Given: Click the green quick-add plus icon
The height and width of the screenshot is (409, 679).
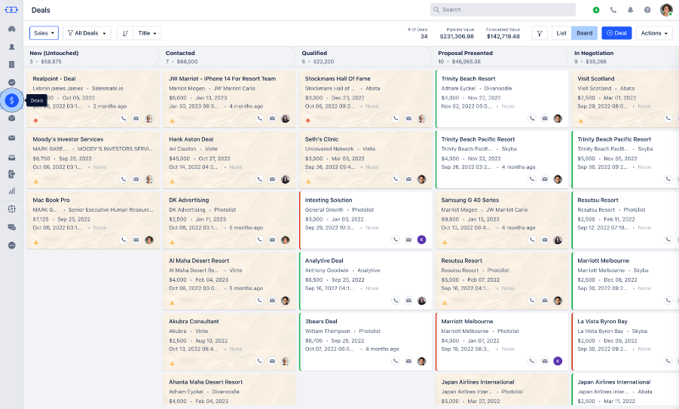Looking at the screenshot, I should coord(596,10).
